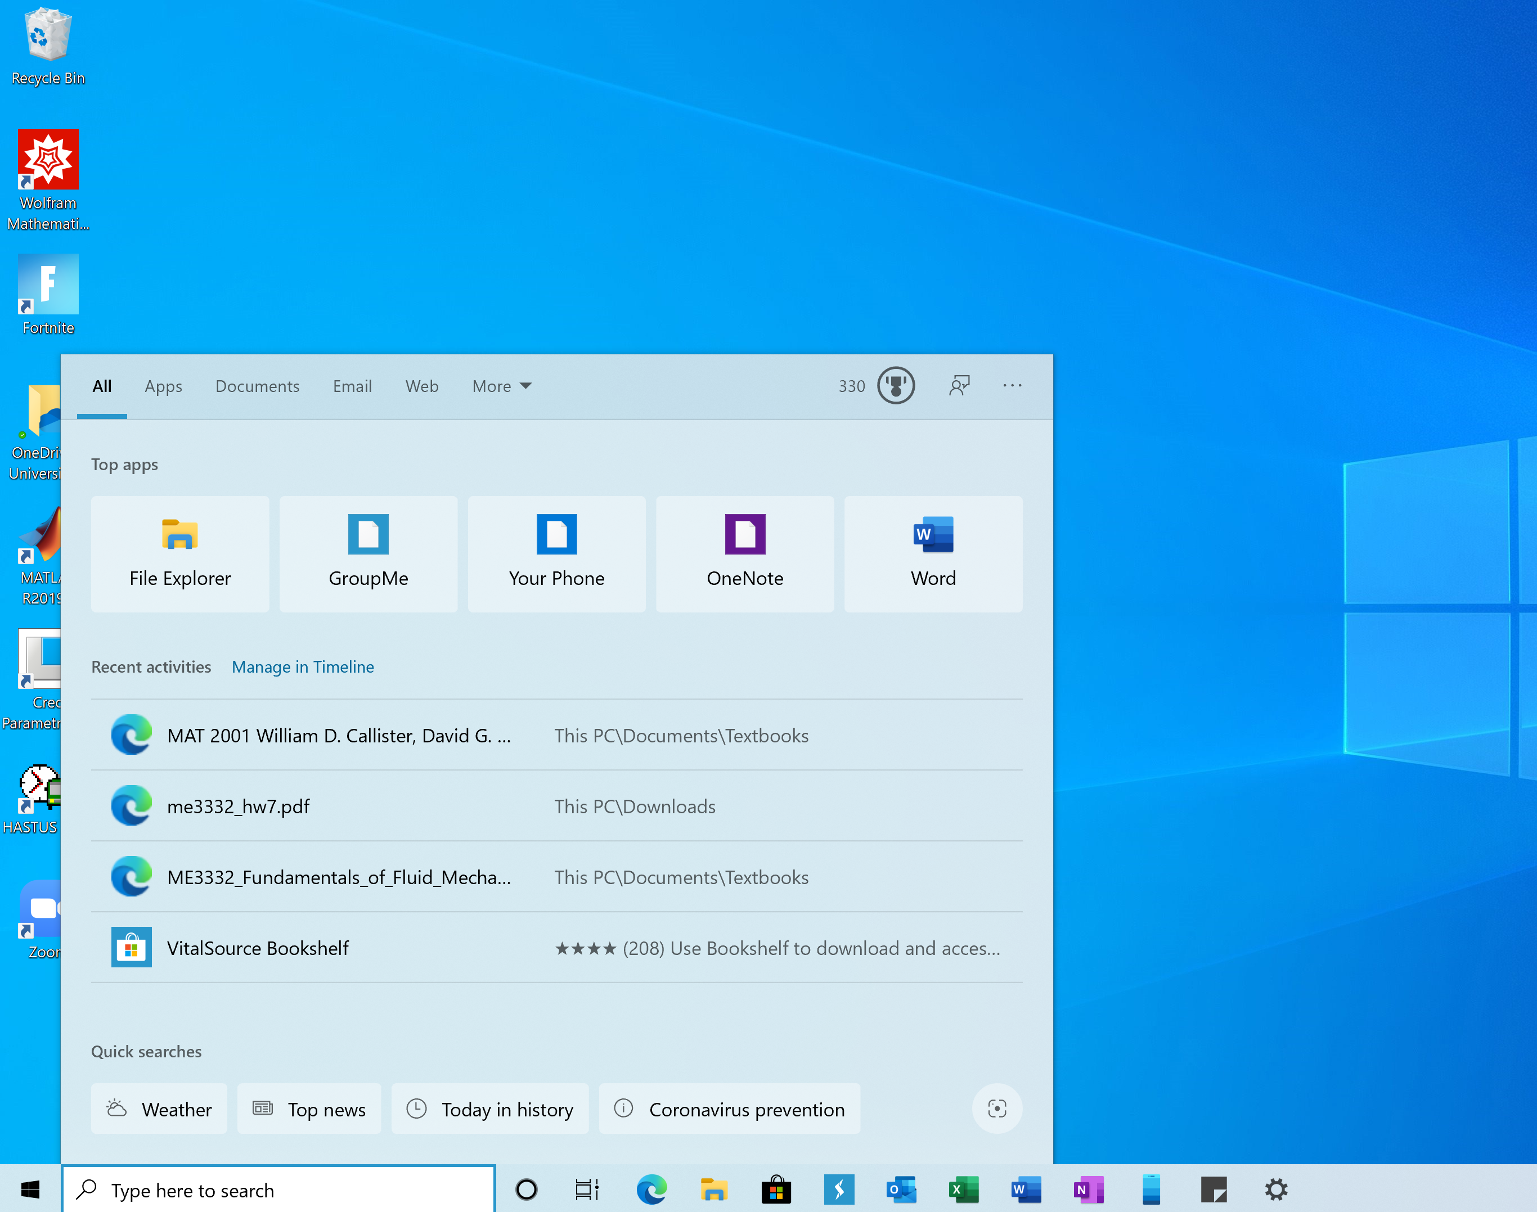Image resolution: width=1537 pixels, height=1212 pixels.
Task: Open the search feedback person icon
Action: coord(959,386)
